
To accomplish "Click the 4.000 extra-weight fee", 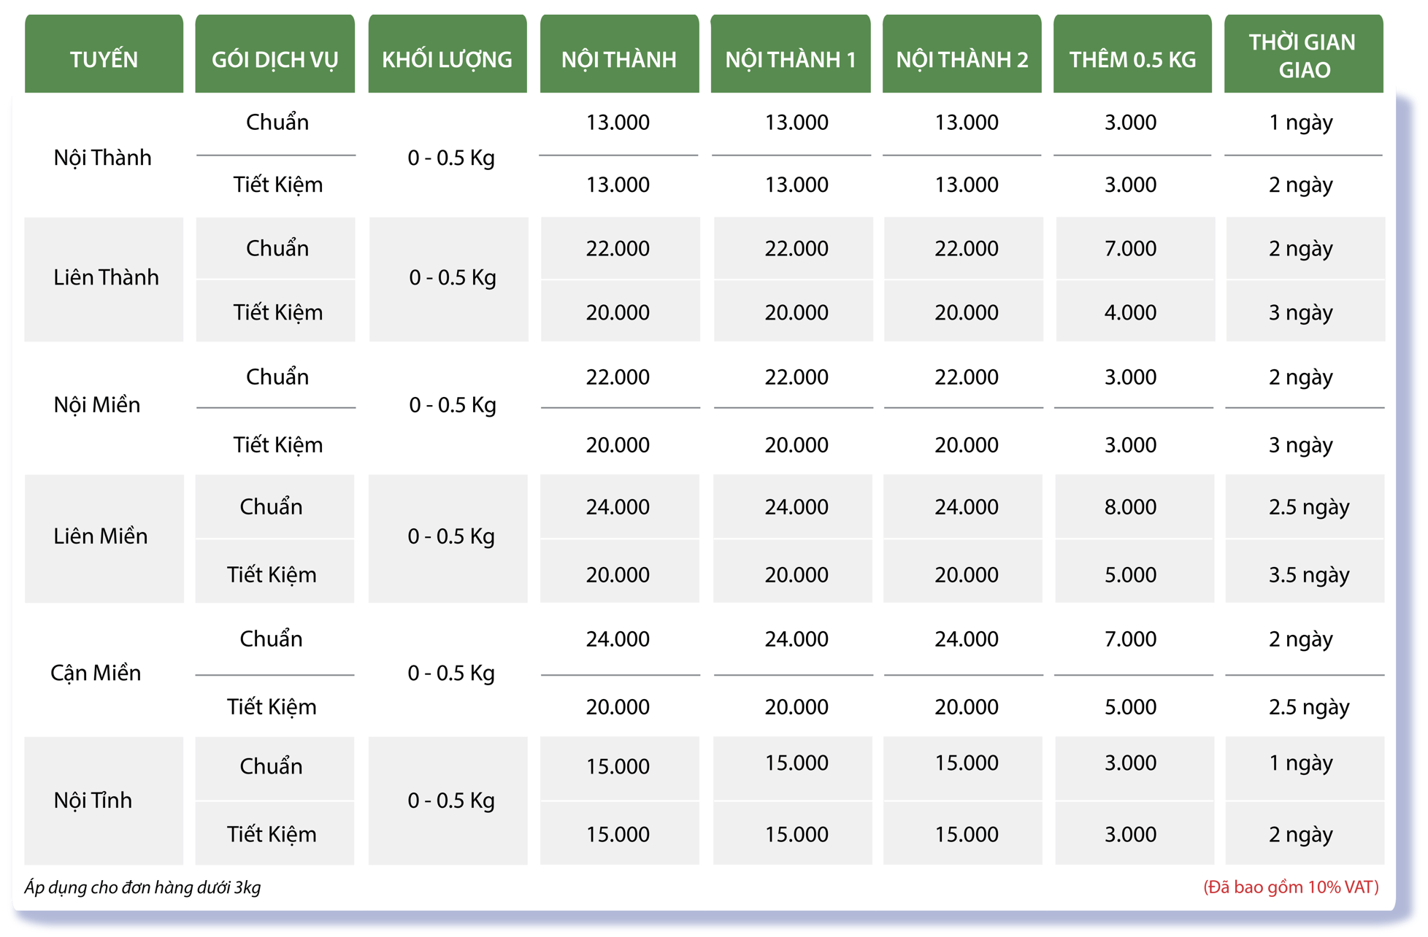I will [x=1130, y=313].
